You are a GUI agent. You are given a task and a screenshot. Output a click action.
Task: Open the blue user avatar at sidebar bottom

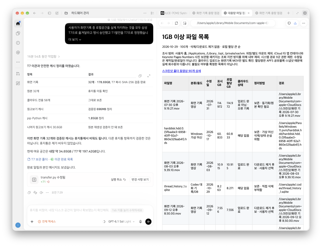[18, 225]
